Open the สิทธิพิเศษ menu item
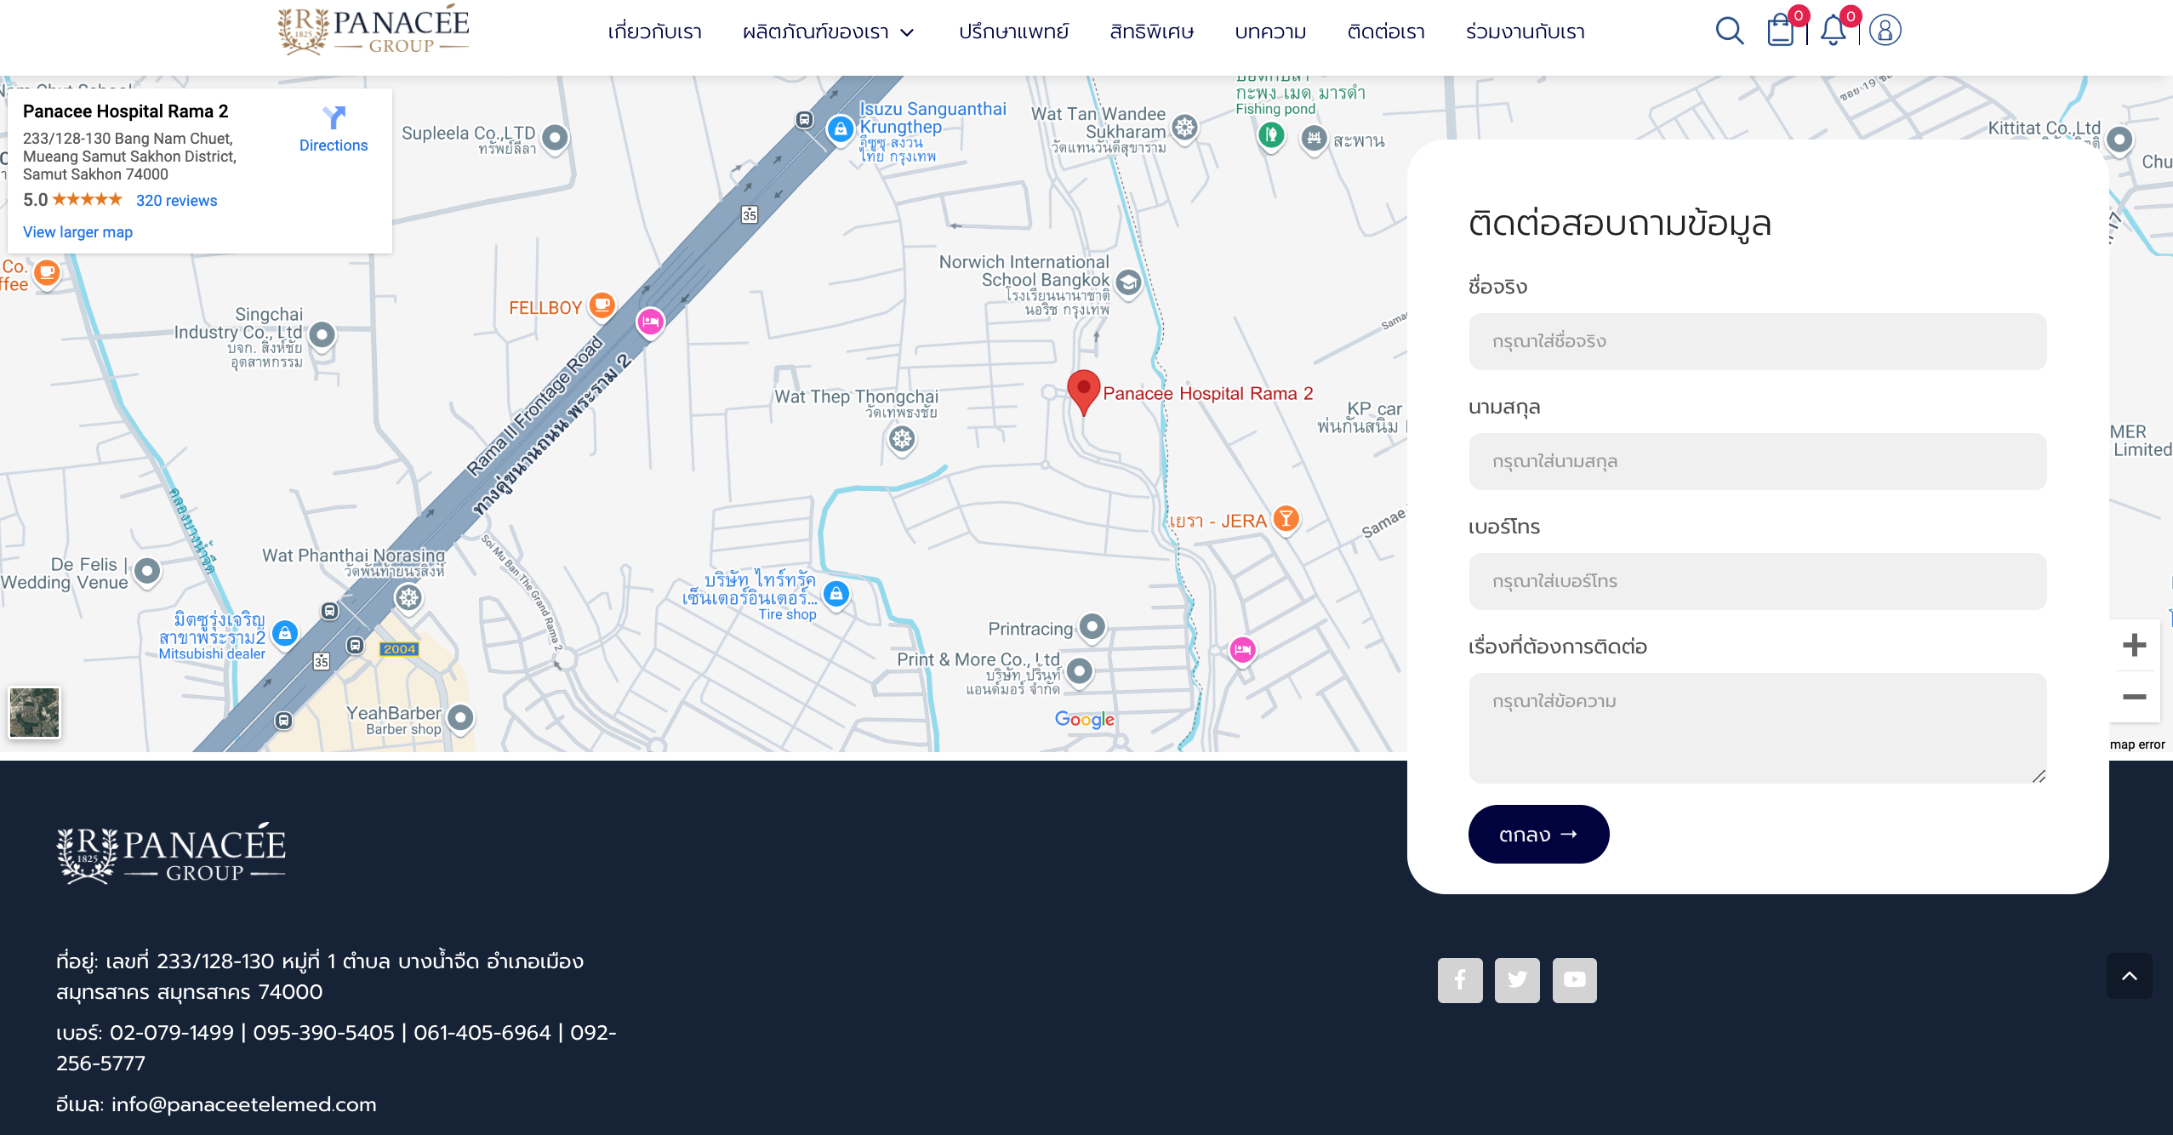Viewport: 2173px width, 1135px height. pyautogui.click(x=1151, y=32)
